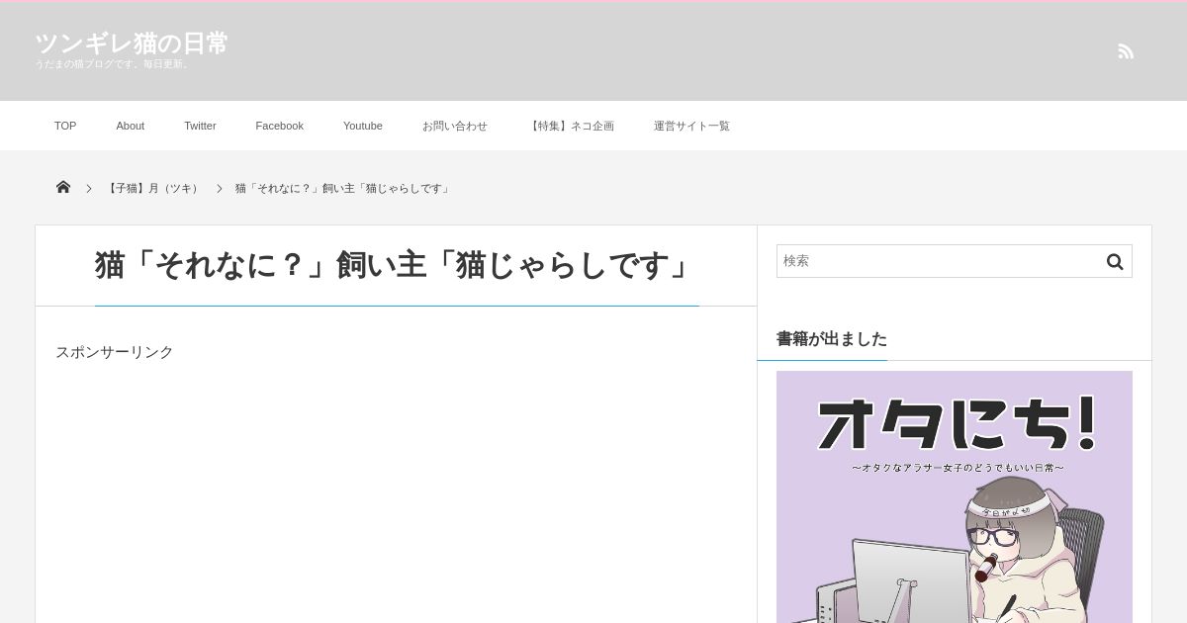Image resolution: width=1187 pixels, height=623 pixels.
Task: Open the Facebook menu link
Action: [x=280, y=126]
